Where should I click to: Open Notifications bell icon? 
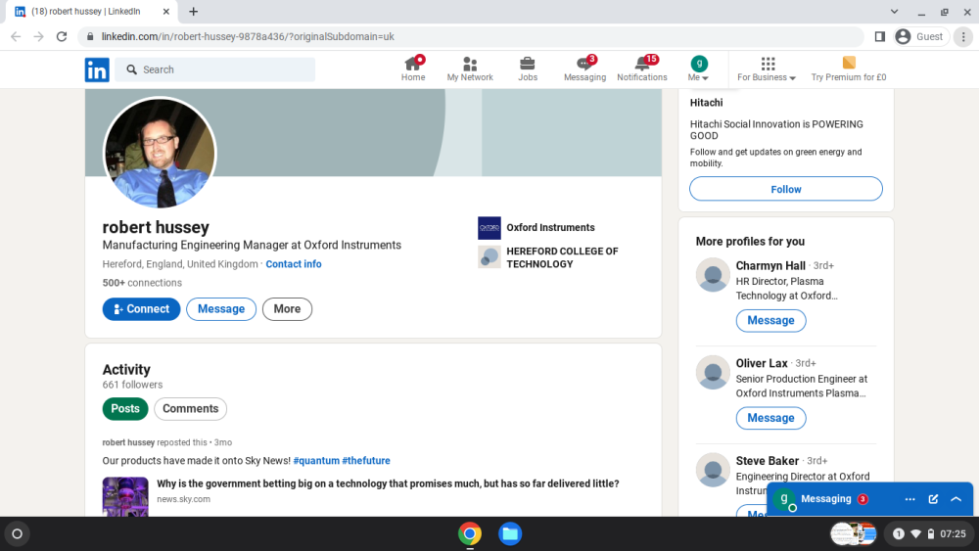pos(642,69)
